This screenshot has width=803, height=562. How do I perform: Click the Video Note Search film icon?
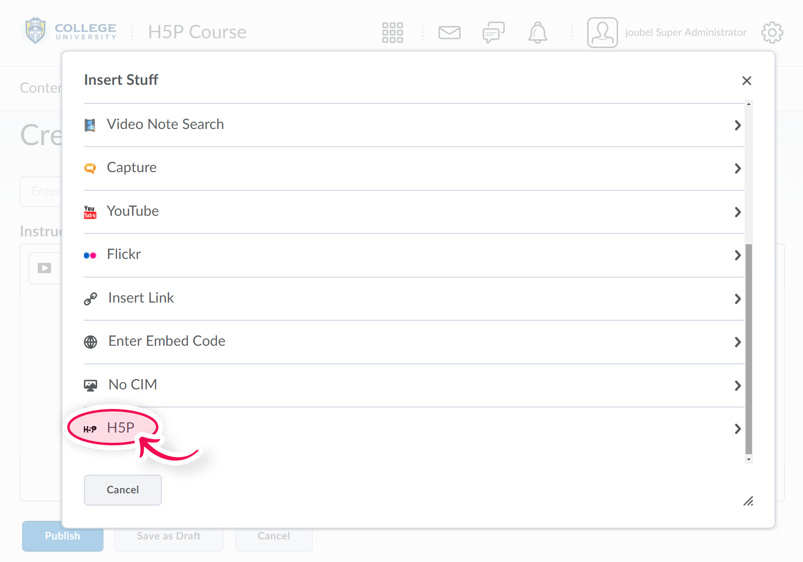tap(90, 125)
